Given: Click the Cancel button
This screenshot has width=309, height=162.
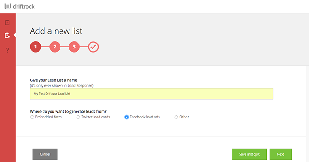Looking at the screenshot, I should [x=45, y=154].
